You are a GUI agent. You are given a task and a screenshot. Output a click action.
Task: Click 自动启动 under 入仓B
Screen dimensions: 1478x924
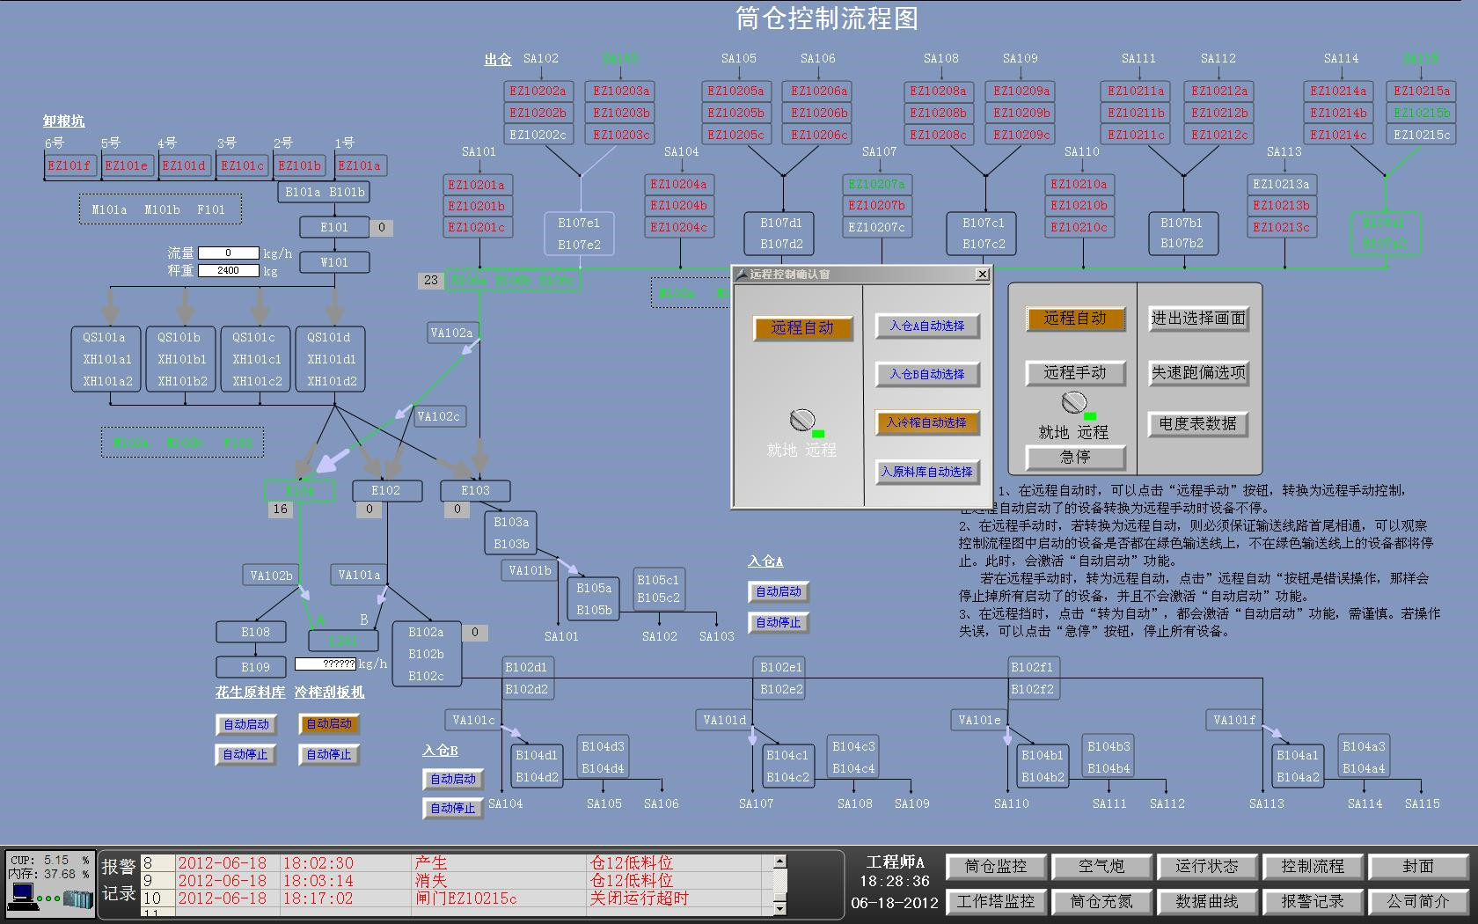pos(453,780)
